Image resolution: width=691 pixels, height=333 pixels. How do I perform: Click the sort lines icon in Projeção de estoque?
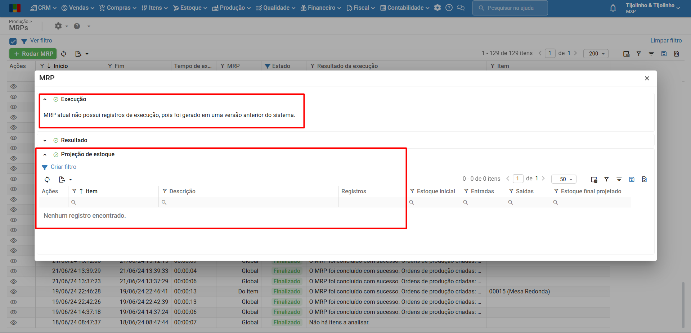click(619, 179)
